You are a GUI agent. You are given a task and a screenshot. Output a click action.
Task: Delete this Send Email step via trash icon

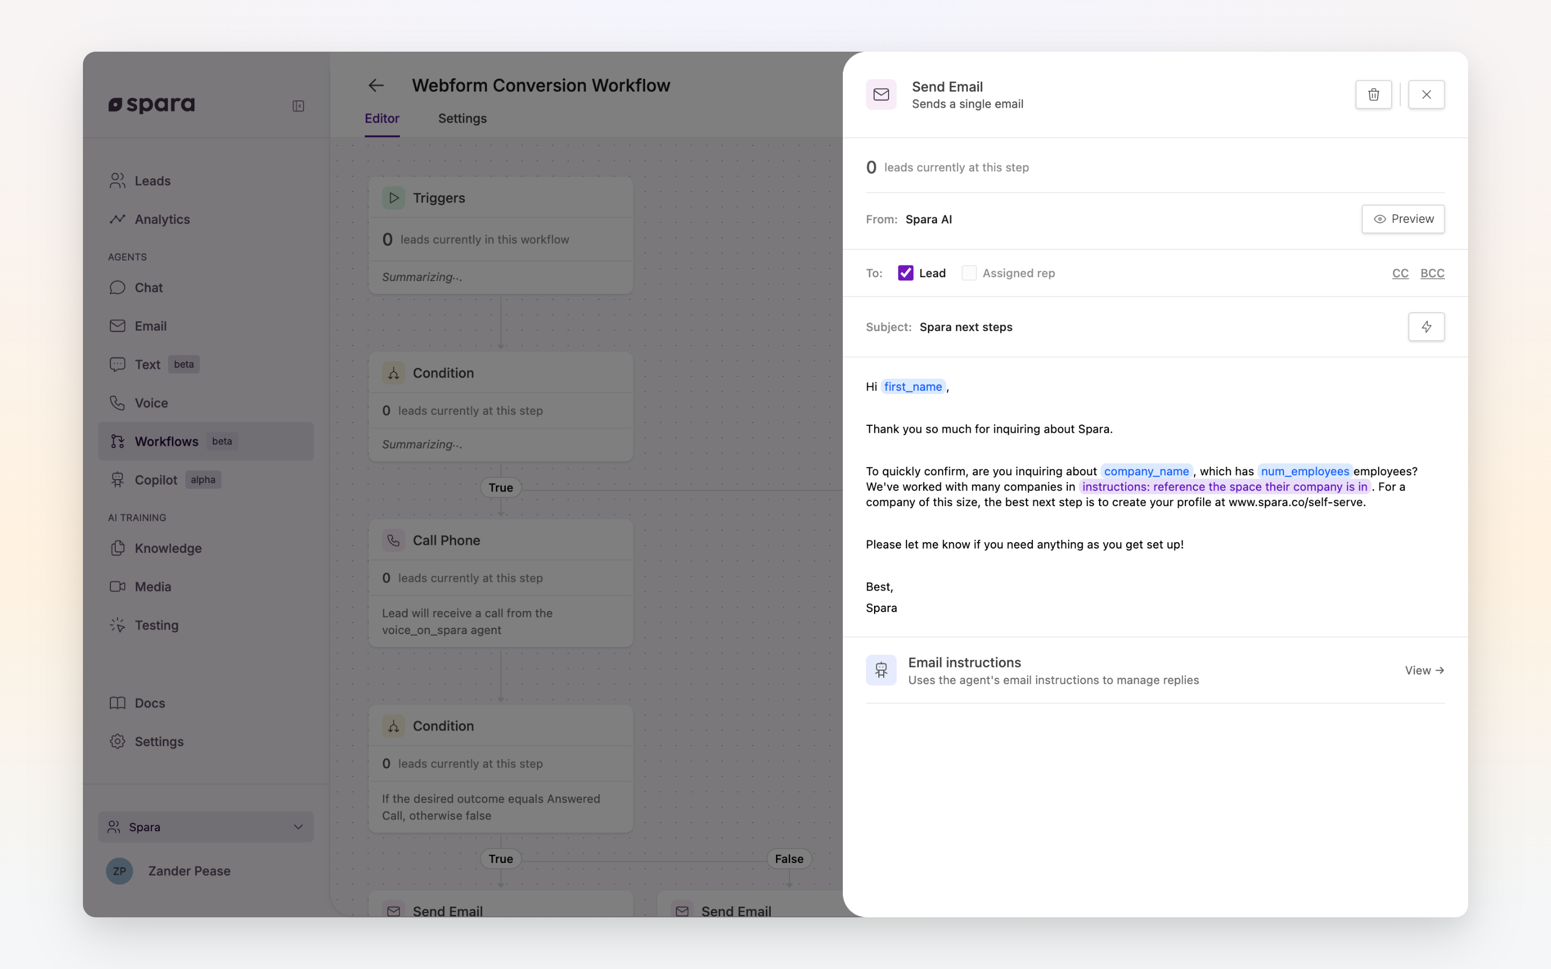pyautogui.click(x=1373, y=95)
